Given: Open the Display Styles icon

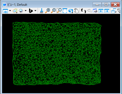Looking at the screenshot, I should point(15,11).
